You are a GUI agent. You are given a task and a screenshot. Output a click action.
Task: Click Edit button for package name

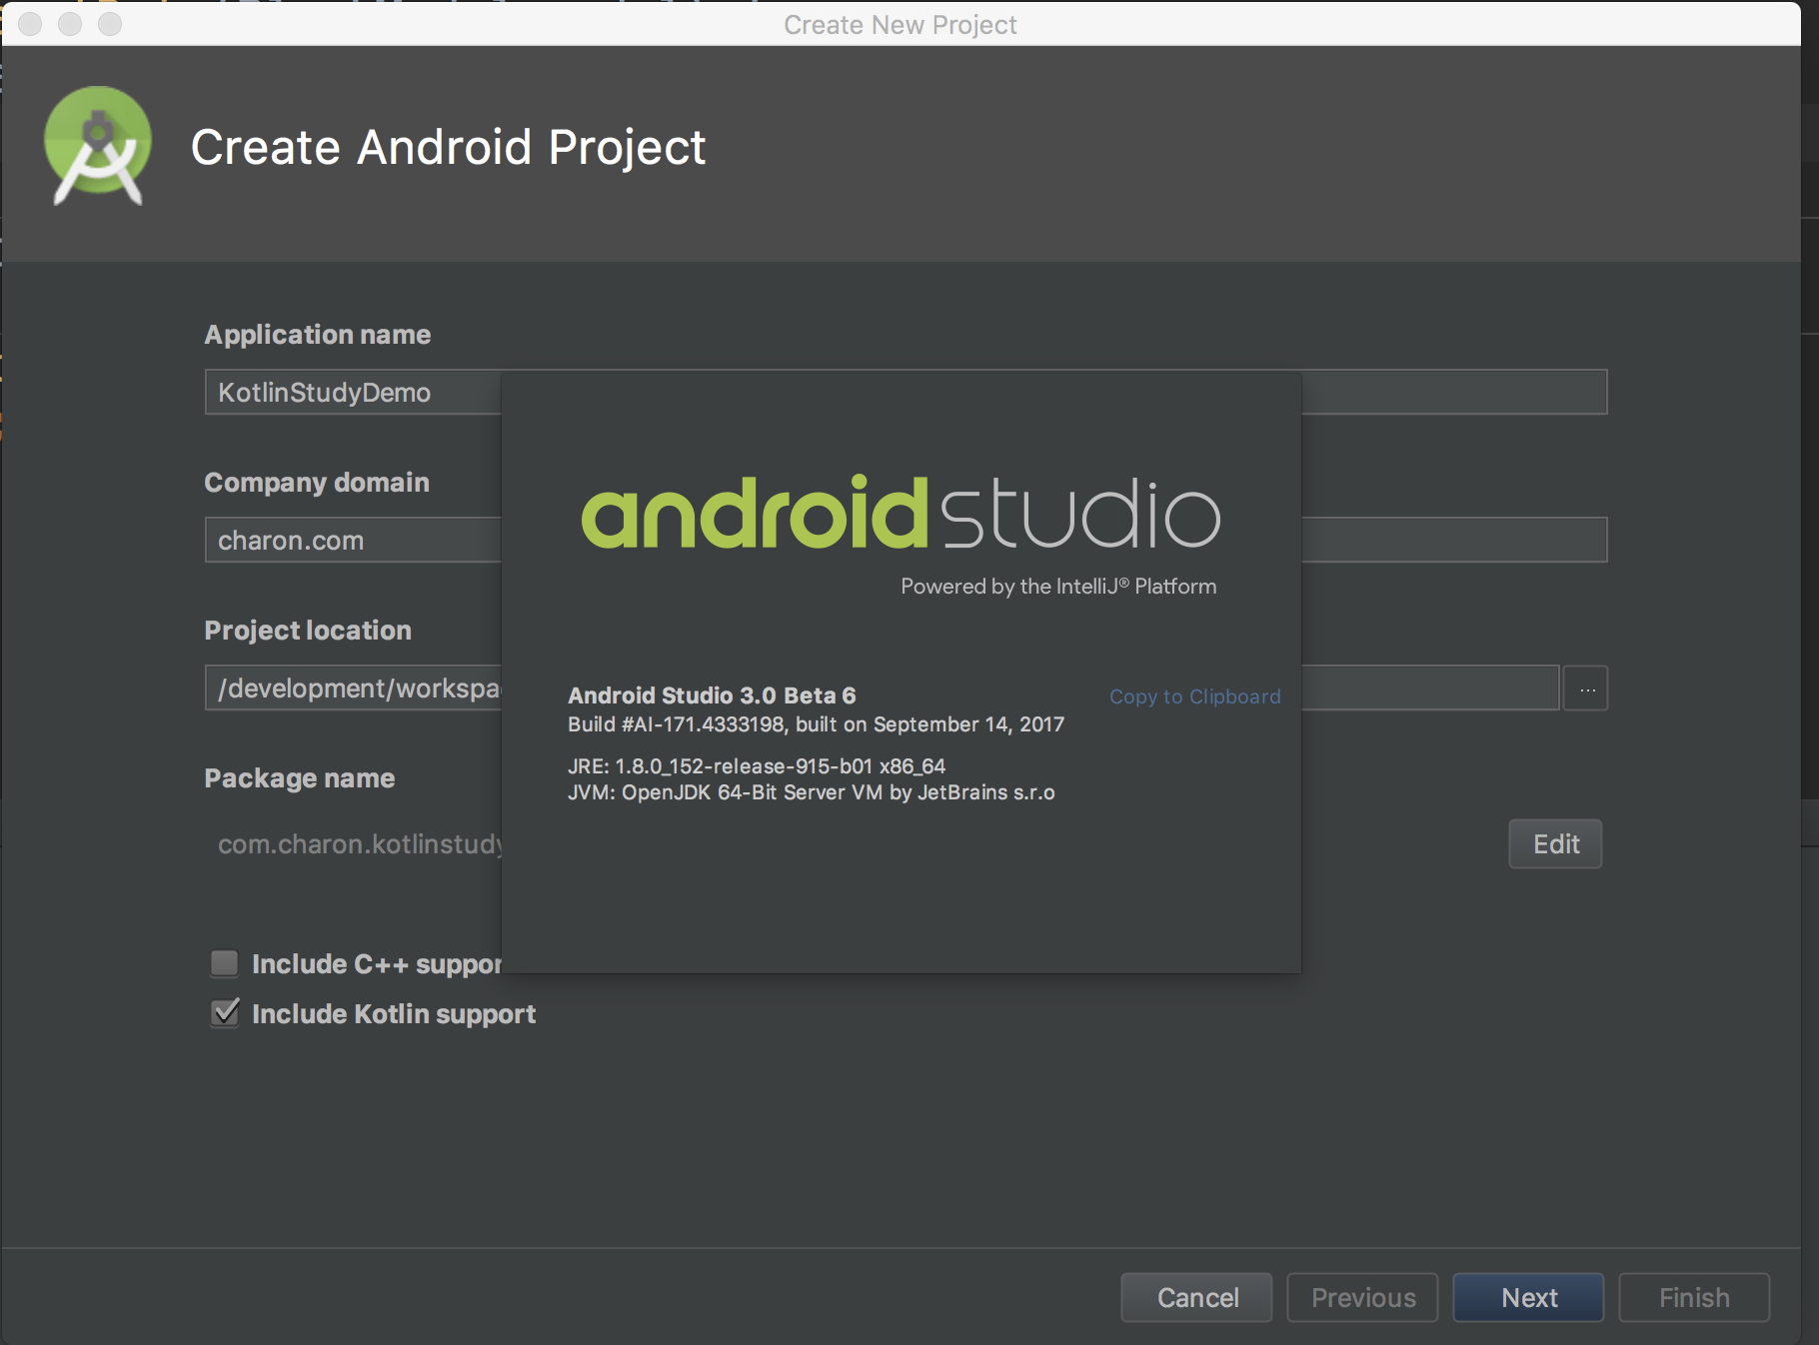coord(1556,844)
